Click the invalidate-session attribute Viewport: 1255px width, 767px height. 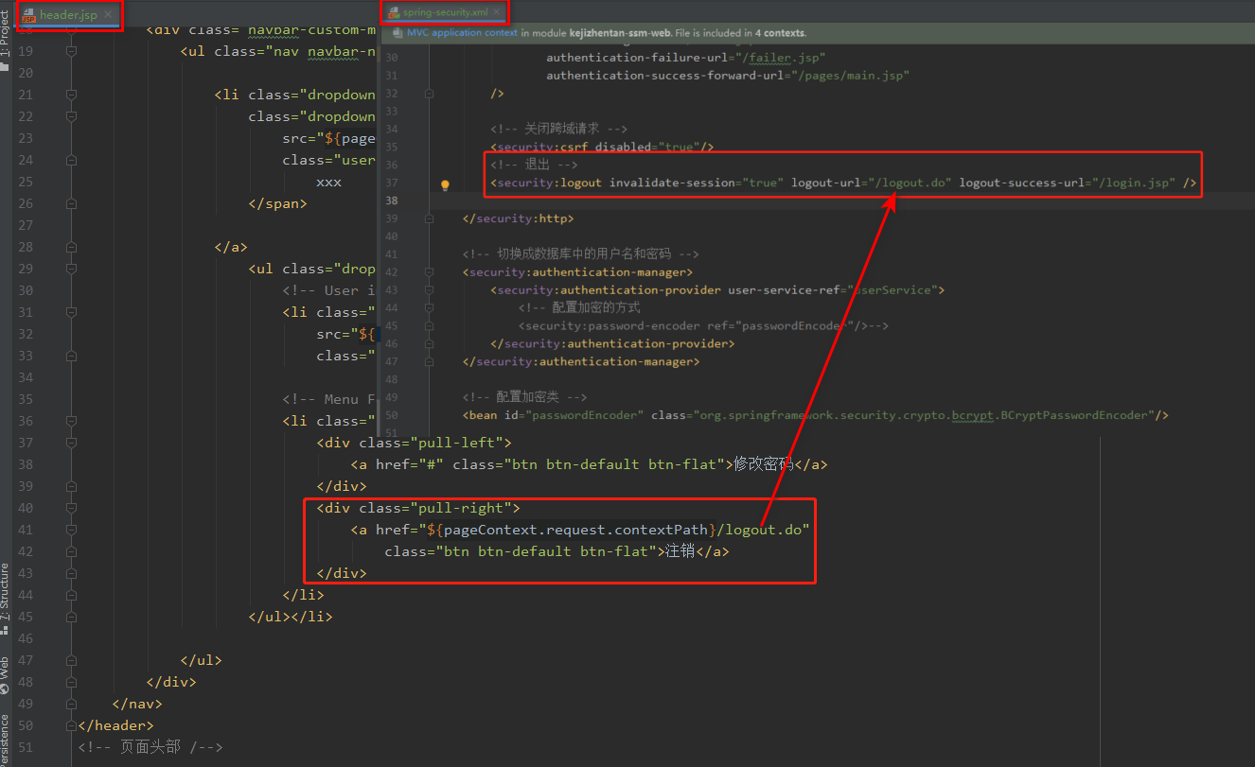670,183
